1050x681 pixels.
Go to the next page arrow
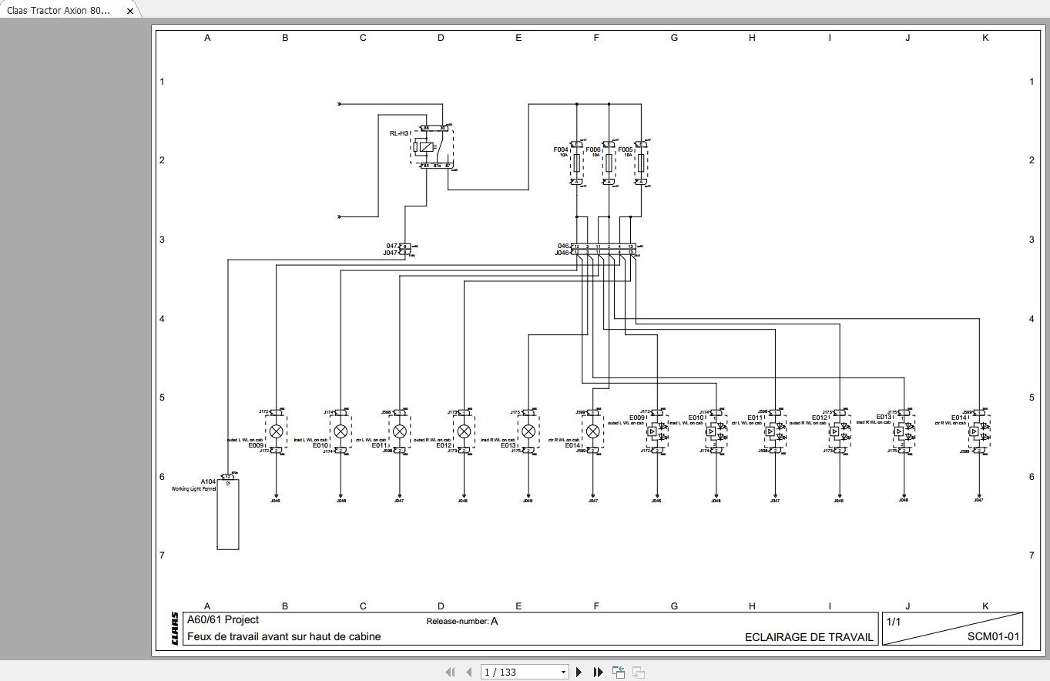tap(579, 673)
